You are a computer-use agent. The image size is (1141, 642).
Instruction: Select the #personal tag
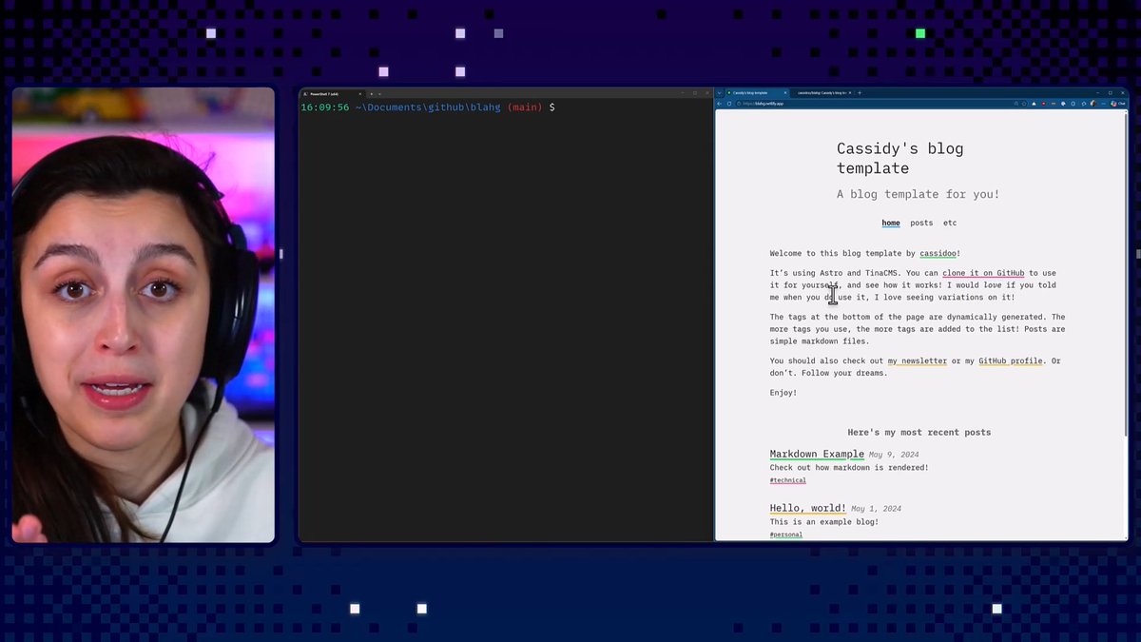pyautogui.click(x=786, y=535)
